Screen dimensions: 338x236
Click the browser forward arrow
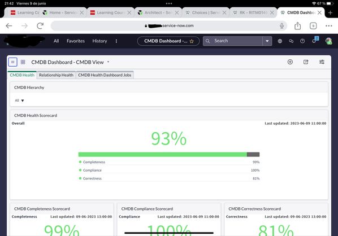(24, 26)
